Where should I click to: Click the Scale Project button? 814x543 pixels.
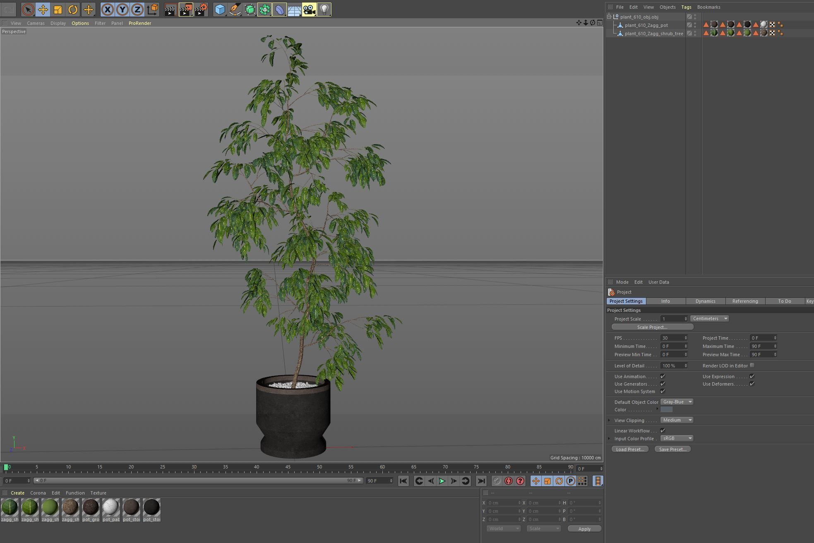[652, 327]
